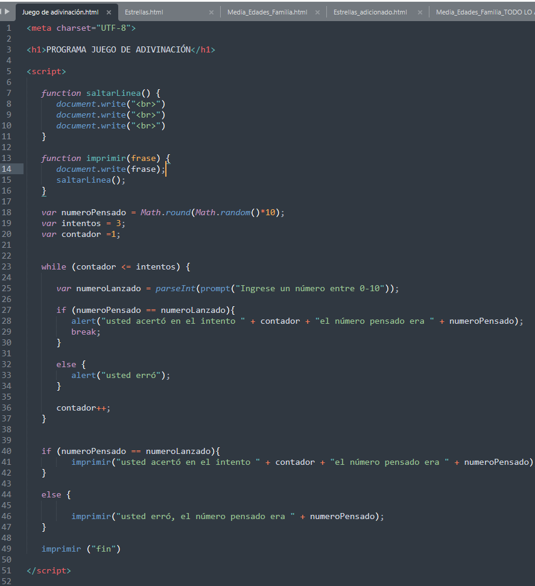The width and height of the screenshot is (535, 586).
Task: Open the Media_Edades_Familia.html tab
Action: pos(267,12)
